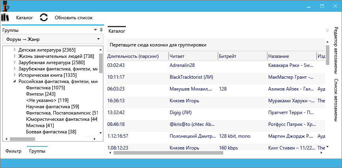Click the grouping drop area hint

tap(158, 45)
